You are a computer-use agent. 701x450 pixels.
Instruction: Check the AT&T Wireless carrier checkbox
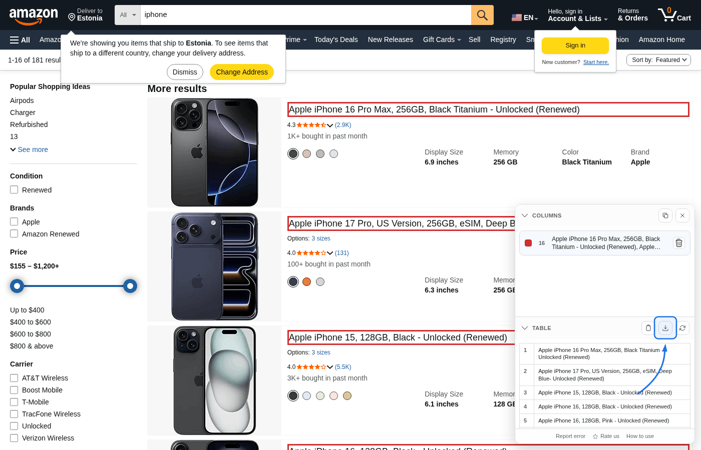pos(14,378)
